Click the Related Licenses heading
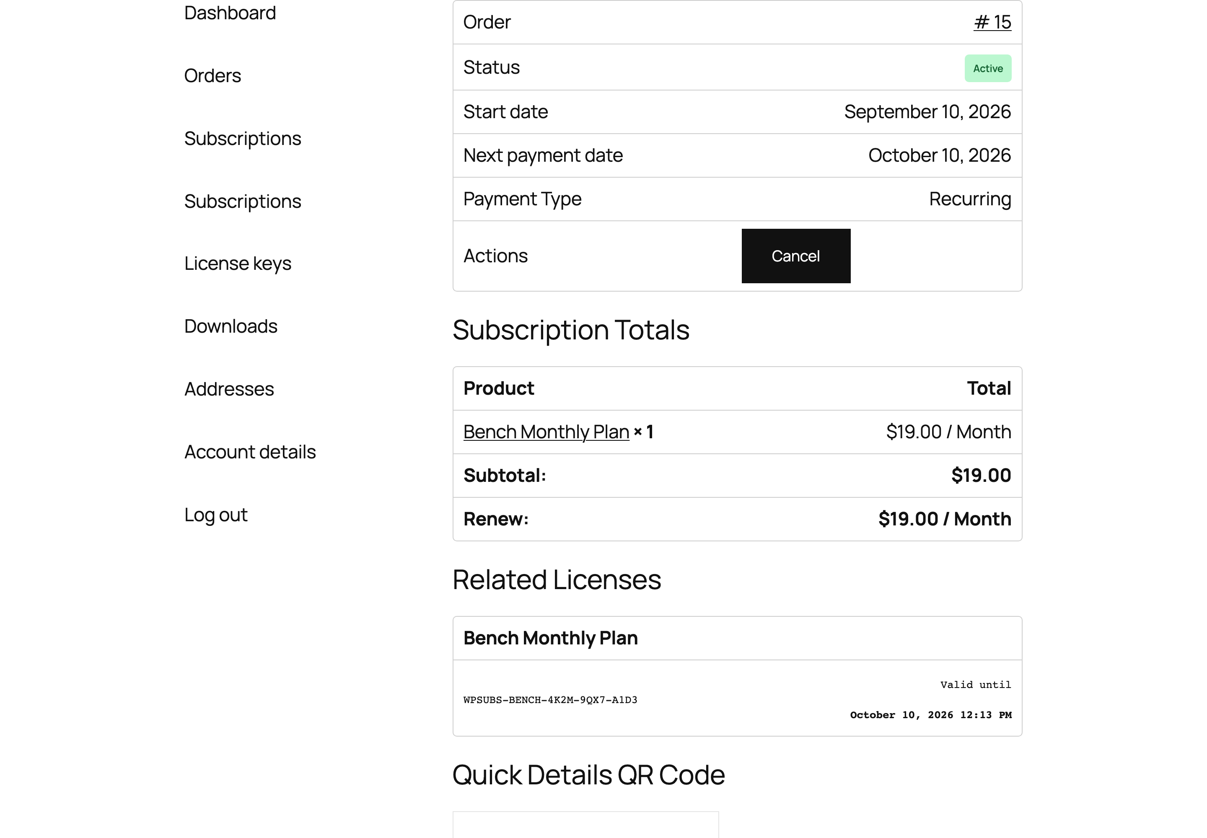 (x=557, y=579)
